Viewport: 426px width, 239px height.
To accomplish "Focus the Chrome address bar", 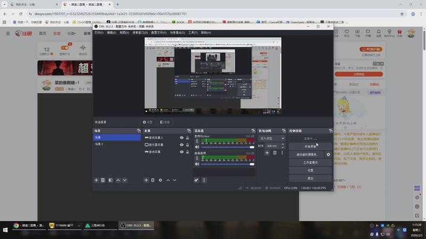I will (212, 14).
